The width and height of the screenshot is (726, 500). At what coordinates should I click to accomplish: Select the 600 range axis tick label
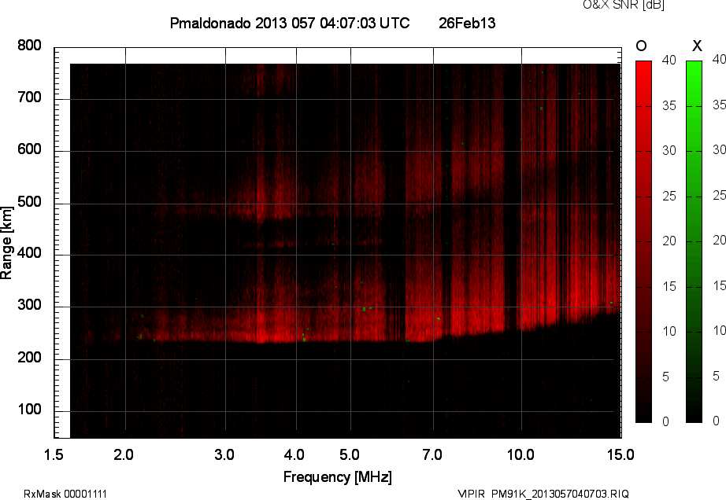pos(29,149)
